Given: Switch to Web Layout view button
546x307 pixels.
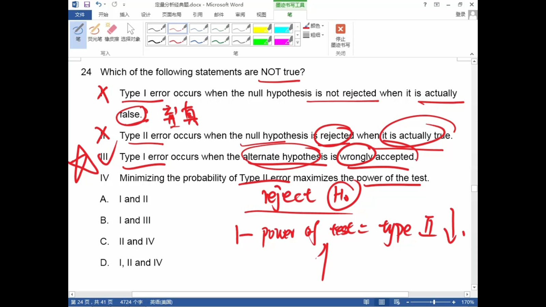Looking at the screenshot, I should click(x=397, y=302).
